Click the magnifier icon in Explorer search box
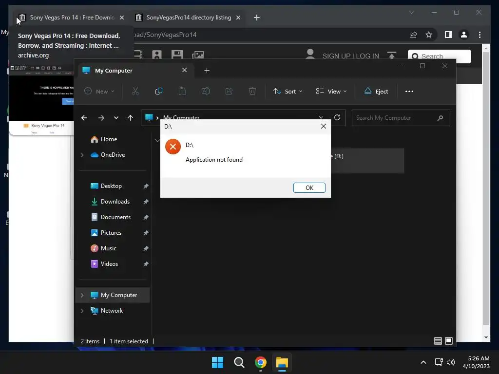The image size is (499, 374). 440,118
